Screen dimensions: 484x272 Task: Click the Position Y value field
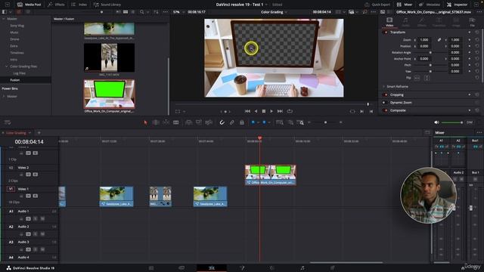point(455,46)
